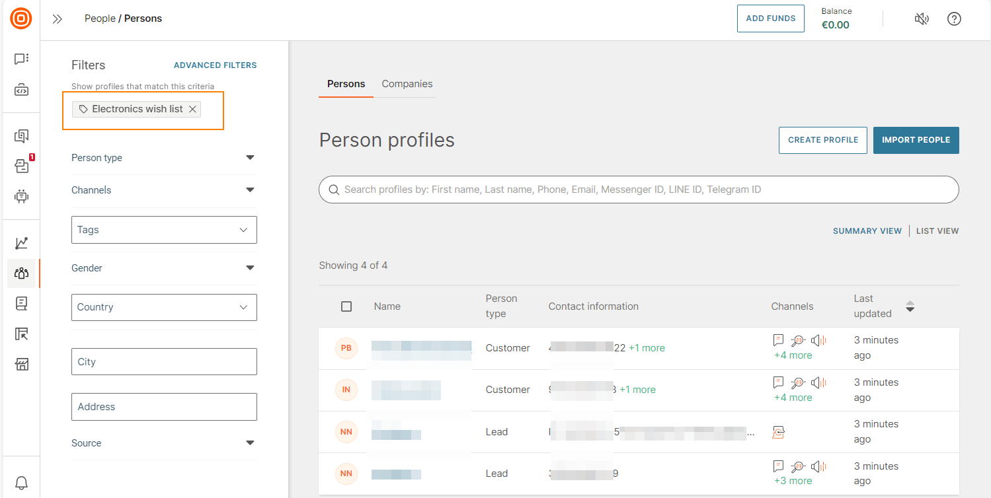991x498 pixels.
Task: Click the search magnifier icon in search bar
Action: coord(333,190)
